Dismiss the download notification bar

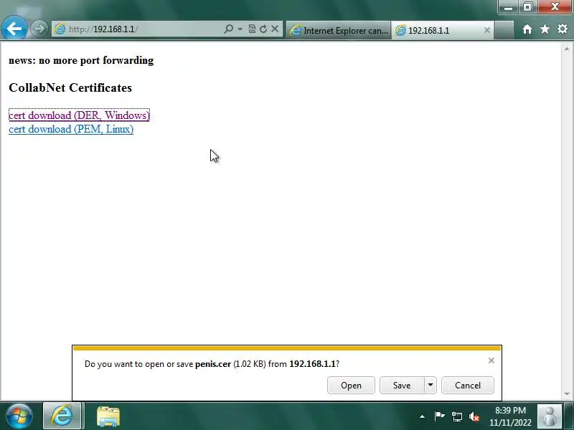491,361
